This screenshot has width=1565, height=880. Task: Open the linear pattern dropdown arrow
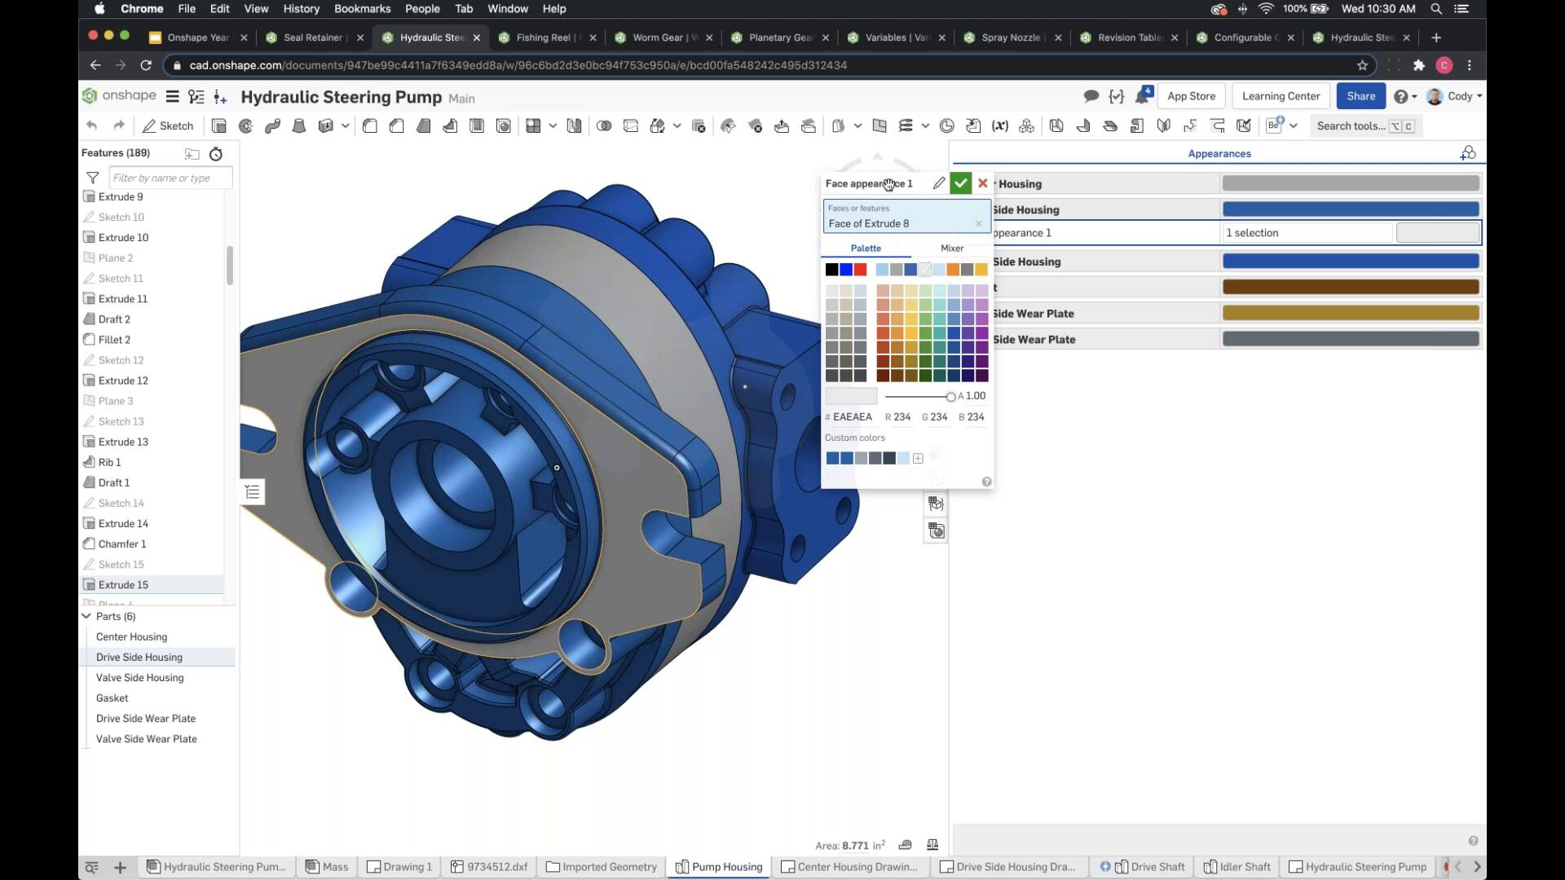point(553,125)
